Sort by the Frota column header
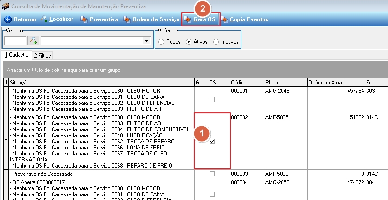The image size is (388, 200). click(x=376, y=83)
